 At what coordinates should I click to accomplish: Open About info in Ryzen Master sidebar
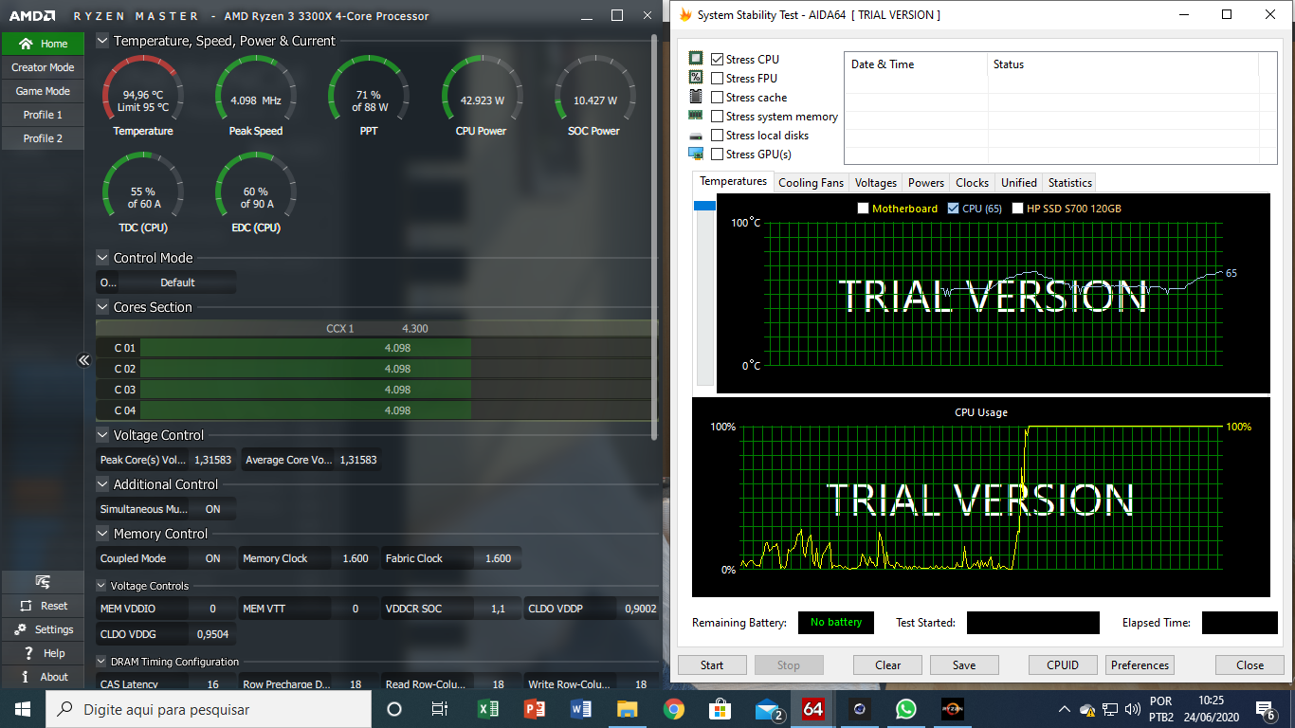(x=25, y=677)
